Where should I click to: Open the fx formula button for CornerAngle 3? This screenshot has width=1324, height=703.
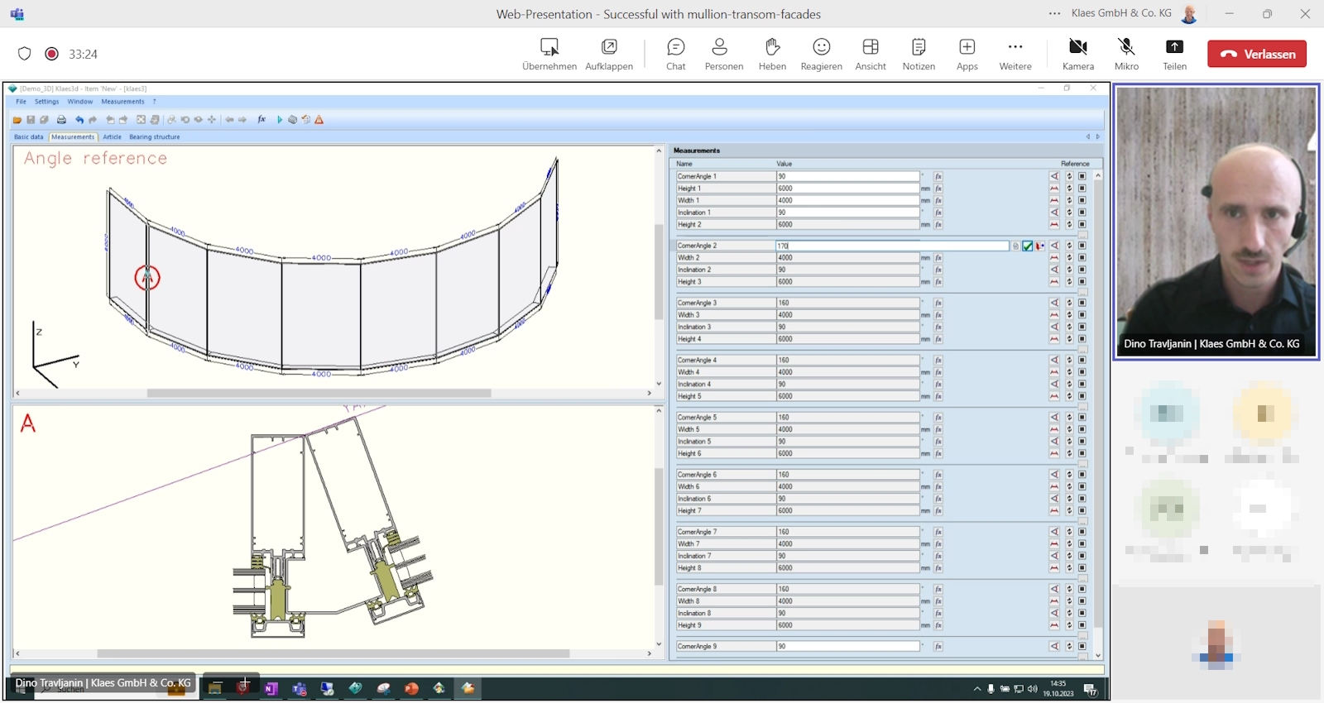pyautogui.click(x=938, y=303)
